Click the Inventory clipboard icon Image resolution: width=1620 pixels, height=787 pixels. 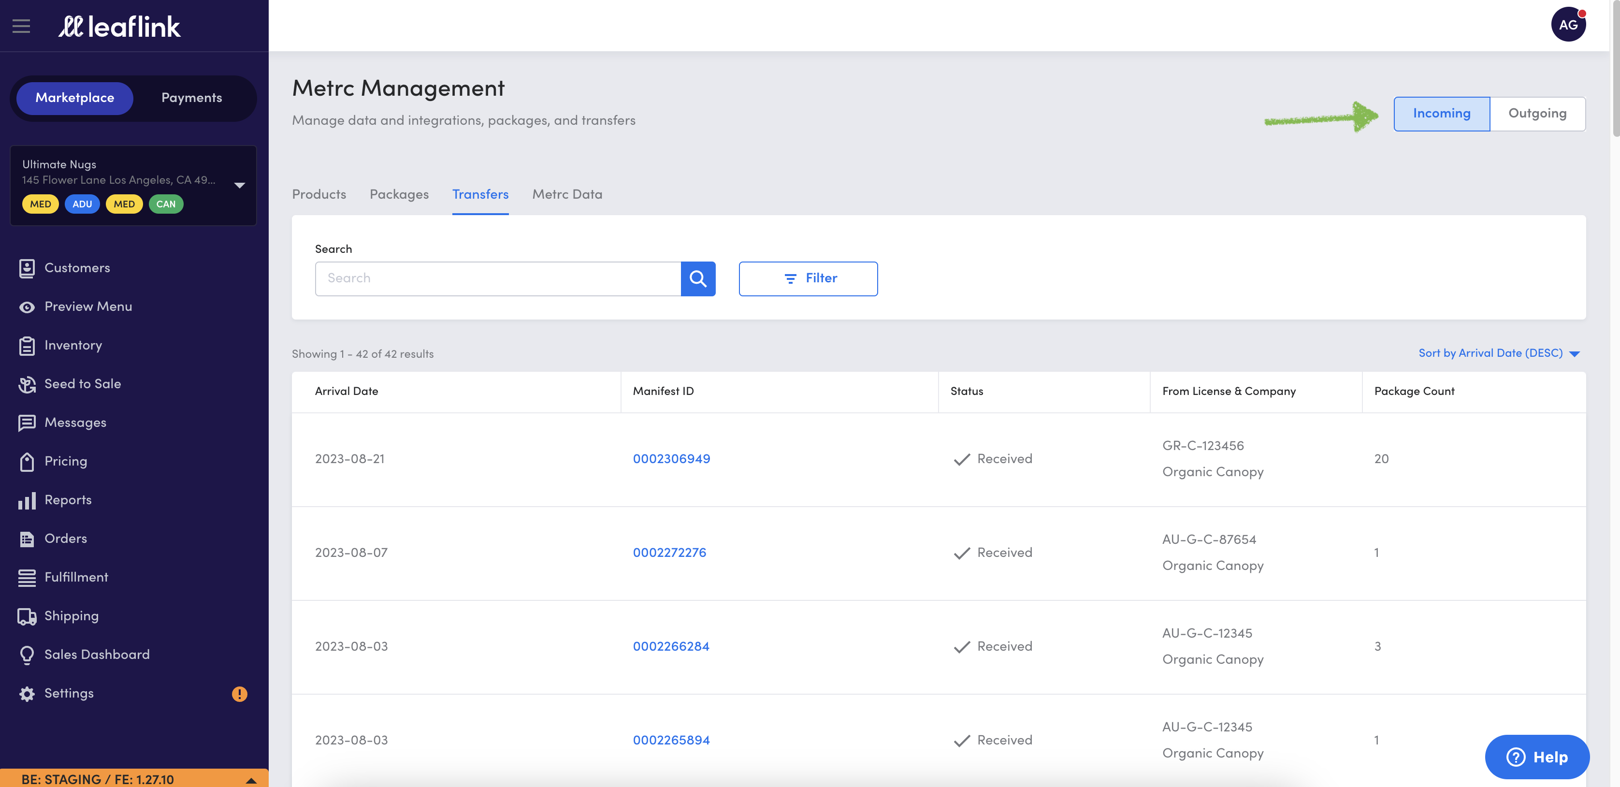[27, 345]
